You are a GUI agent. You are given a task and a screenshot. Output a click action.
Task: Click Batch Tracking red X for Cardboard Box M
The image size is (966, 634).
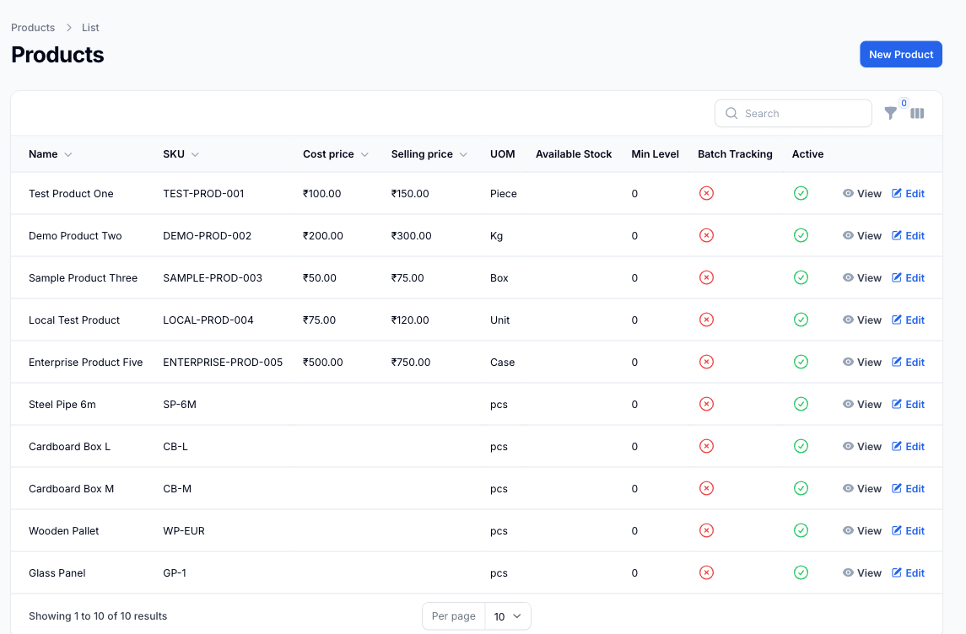click(707, 489)
